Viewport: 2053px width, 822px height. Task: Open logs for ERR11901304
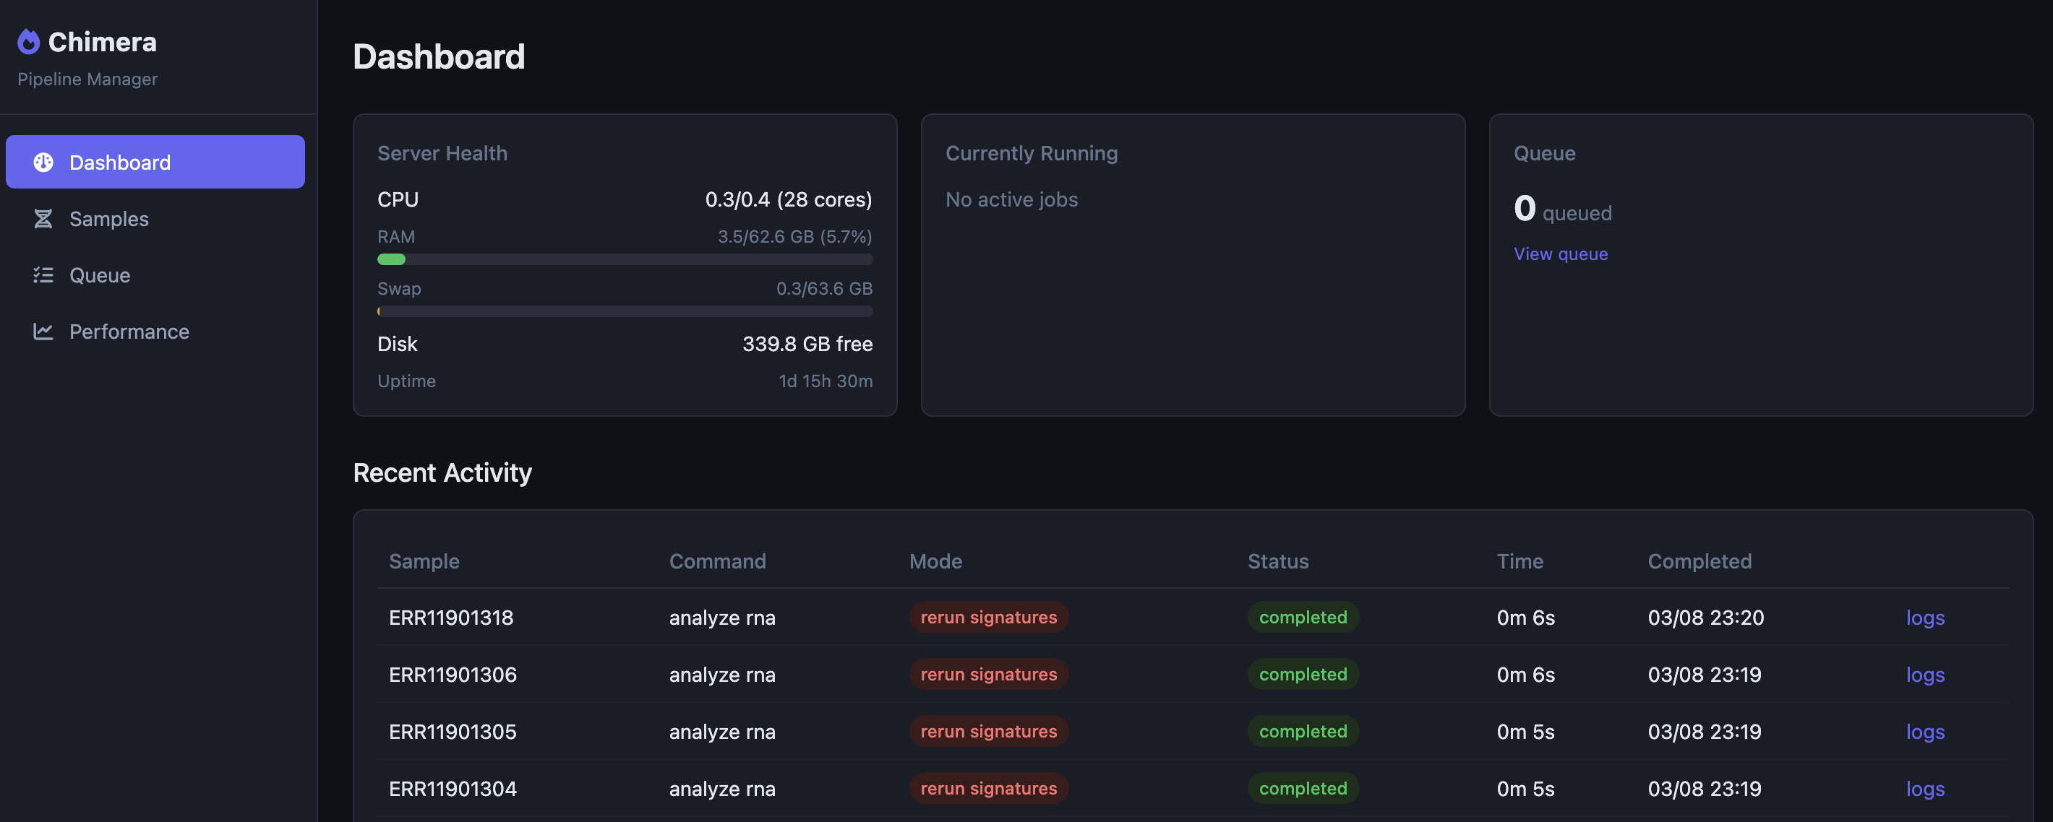[x=1924, y=789]
